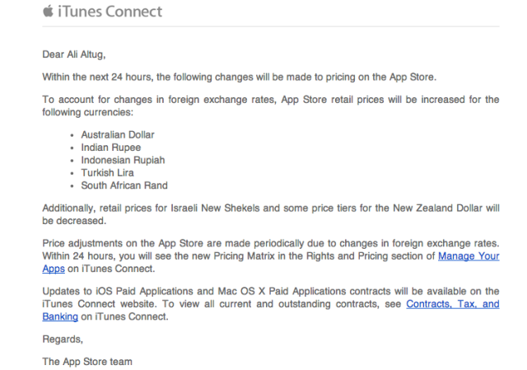Click the 'Indian Rupee' list item

pos(111,148)
